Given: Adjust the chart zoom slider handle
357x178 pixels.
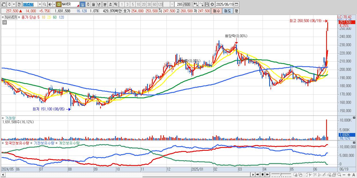Looking at the screenshot, I should [281, 174].
